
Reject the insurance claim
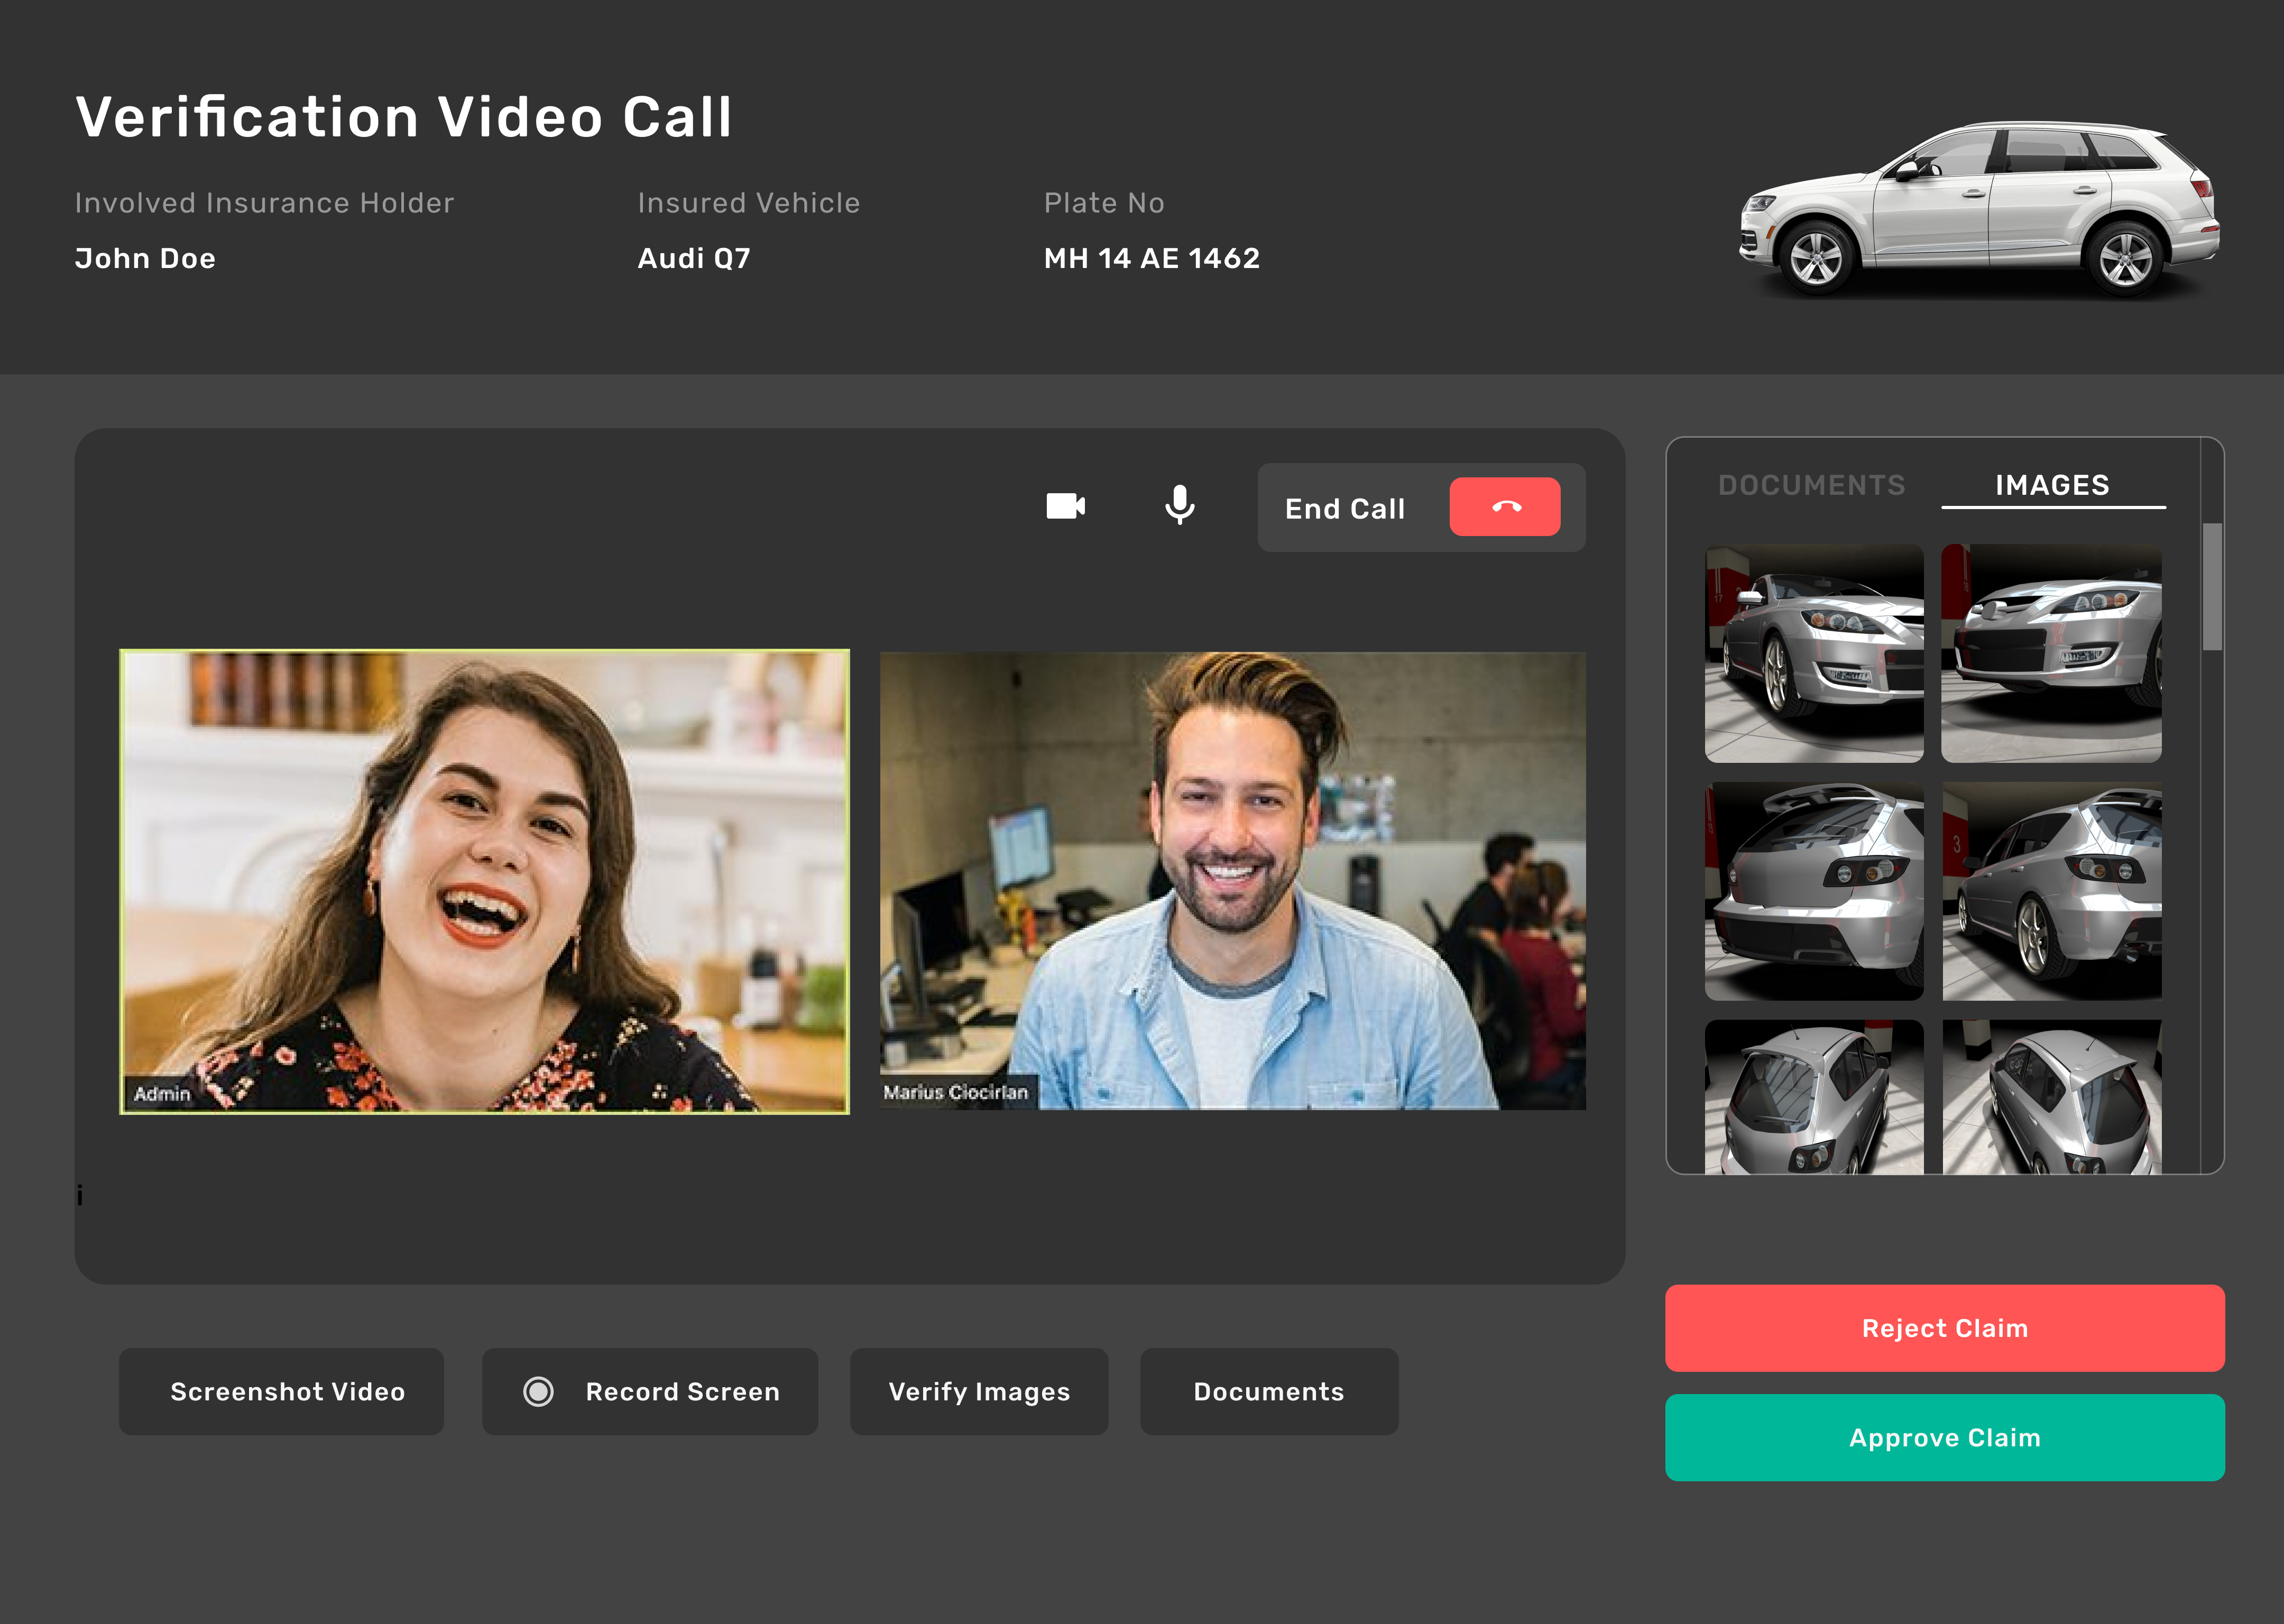pos(1944,1328)
